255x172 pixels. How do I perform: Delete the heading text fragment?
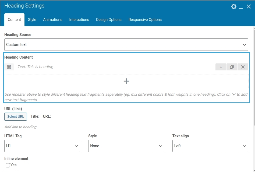tap(243, 67)
